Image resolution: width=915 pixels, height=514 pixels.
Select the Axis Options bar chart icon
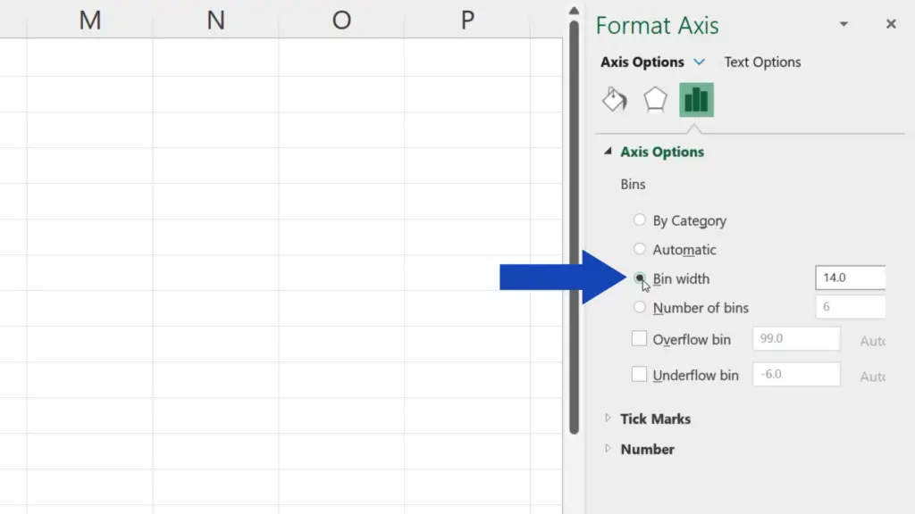click(x=696, y=100)
